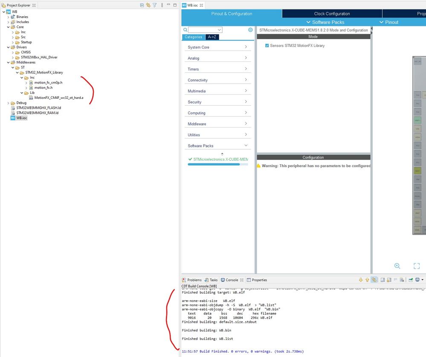This screenshot has height=357, width=426.
Task: Open the Multimedia category
Action: coord(217,91)
